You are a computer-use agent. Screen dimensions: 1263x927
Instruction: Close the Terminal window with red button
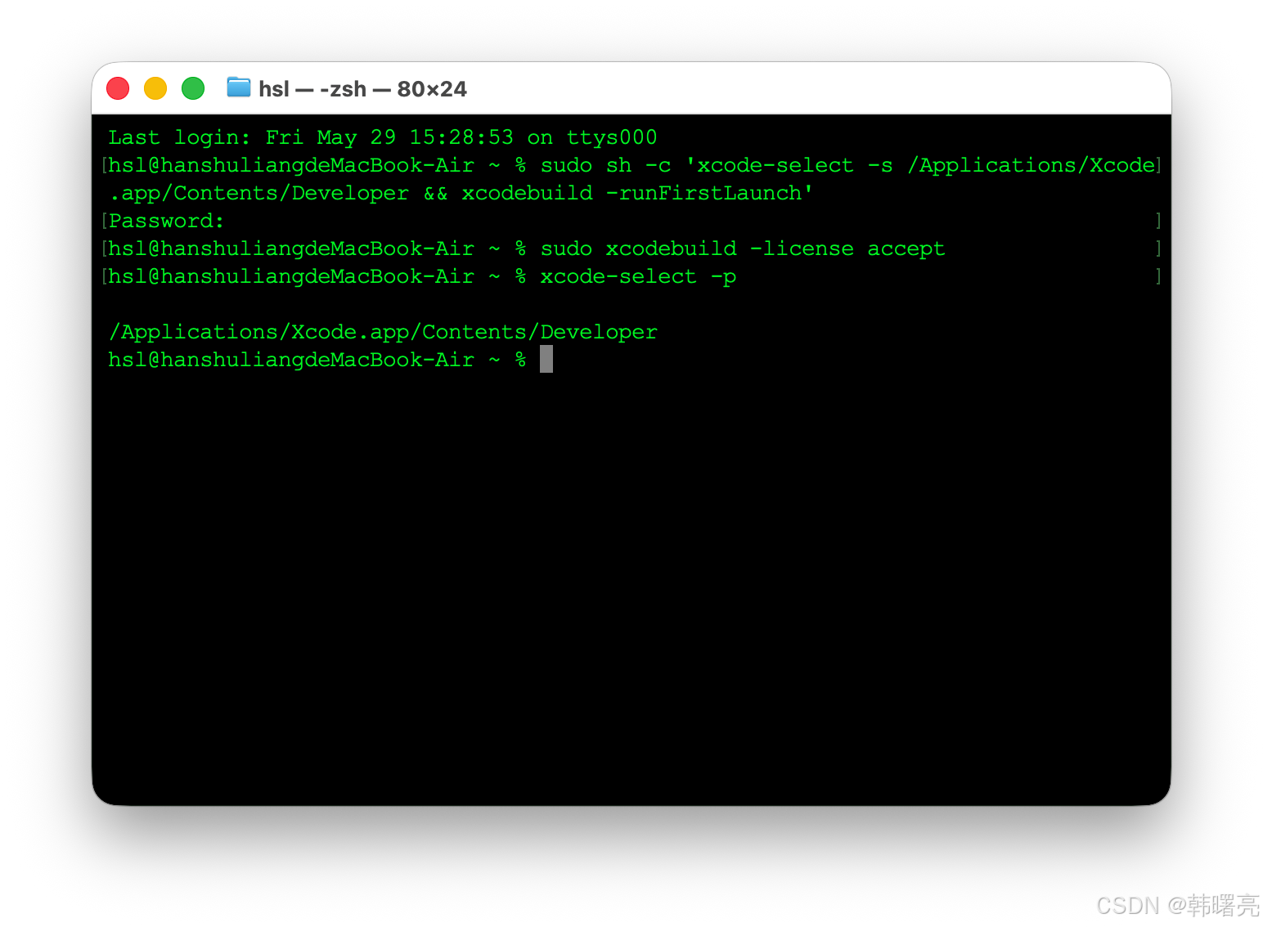click(118, 88)
